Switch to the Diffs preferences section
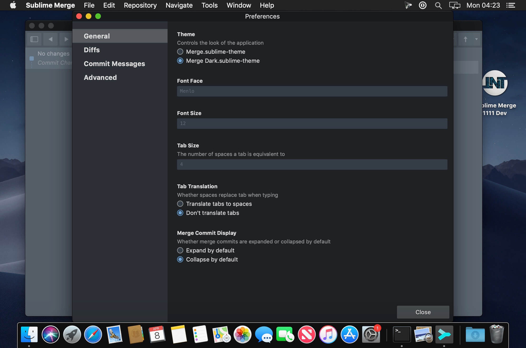Viewport: 526px width, 348px height. pos(92,50)
